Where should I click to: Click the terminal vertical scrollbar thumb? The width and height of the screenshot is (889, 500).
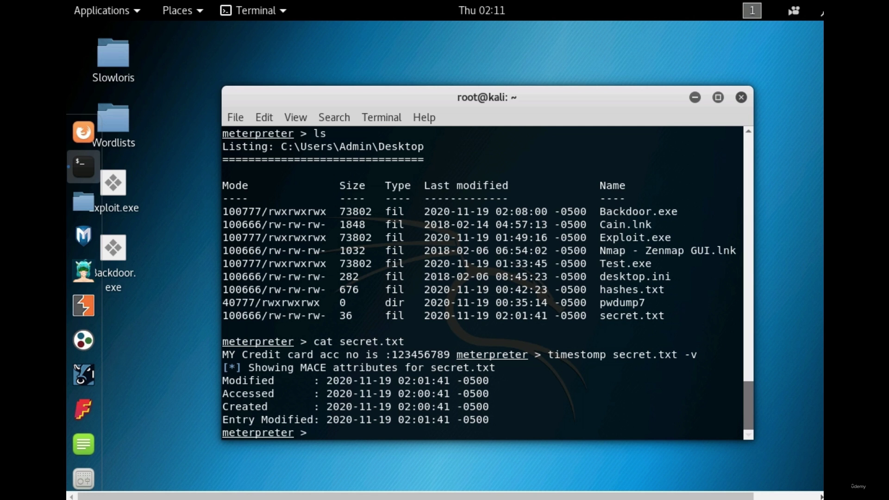coord(748,406)
